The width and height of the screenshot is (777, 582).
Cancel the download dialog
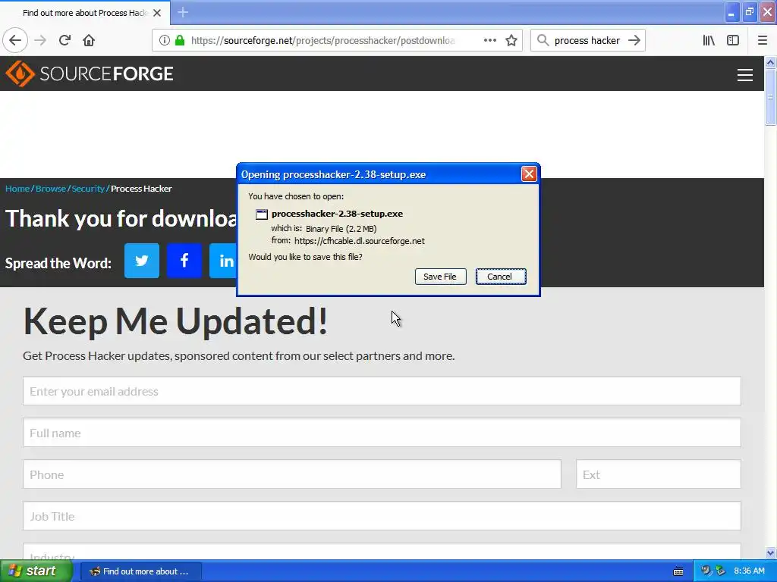coord(501,277)
